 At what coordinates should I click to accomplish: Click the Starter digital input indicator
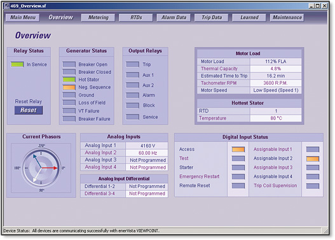(x=238, y=167)
